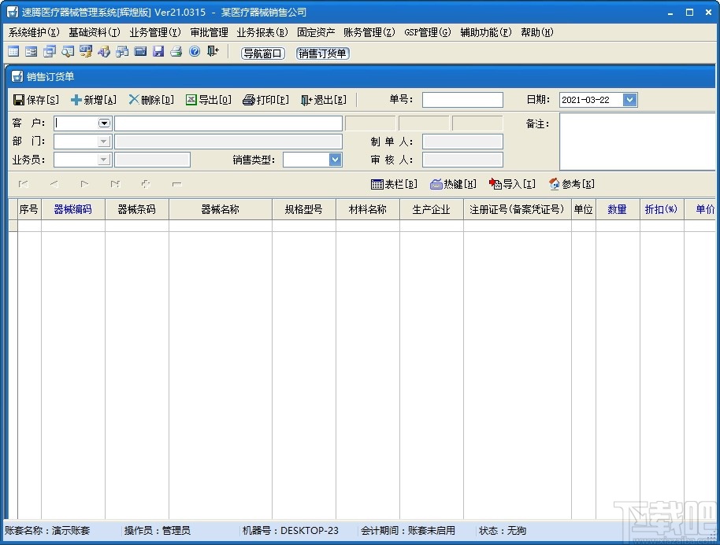The width and height of the screenshot is (720, 545).
Task: Open the 客户 customer dropdown
Action: click(x=102, y=123)
